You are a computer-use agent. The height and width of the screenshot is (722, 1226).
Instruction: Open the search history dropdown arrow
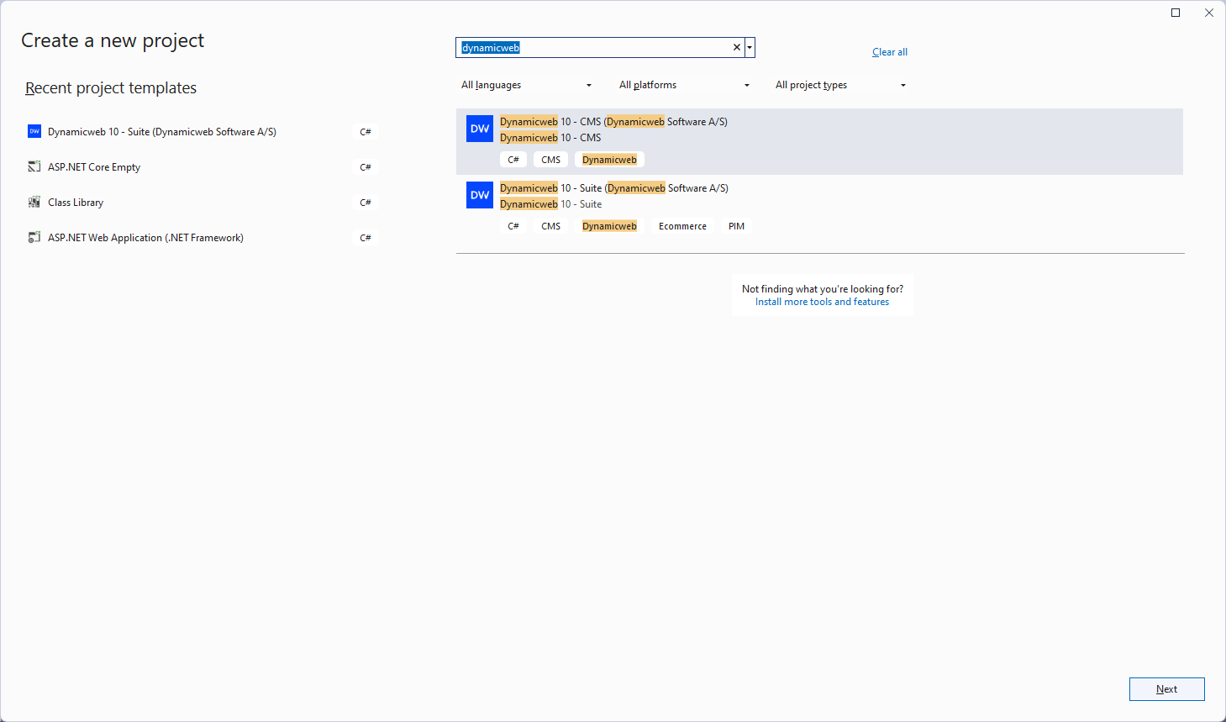(750, 47)
